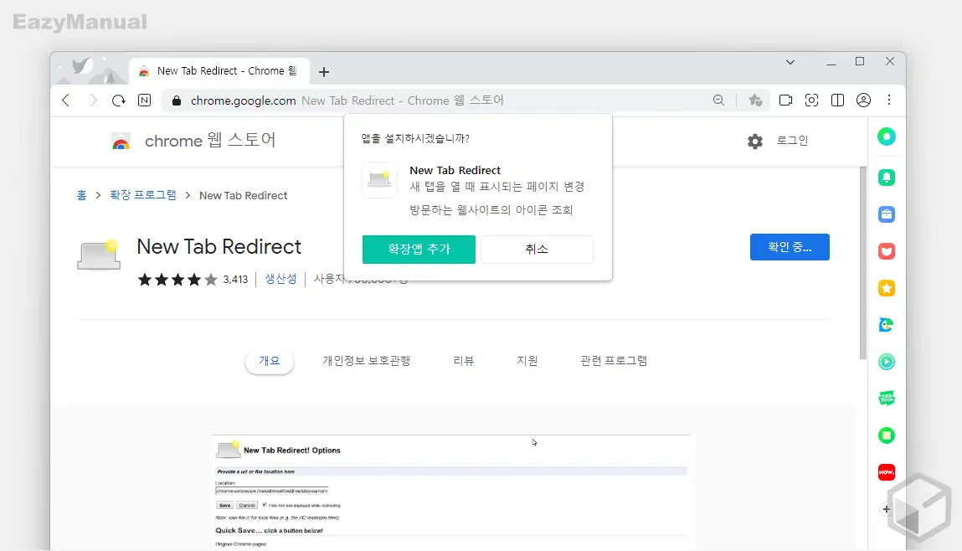The image size is (962, 551).
Task: Open the green play button sidebar icon
Action: (886, 362)
